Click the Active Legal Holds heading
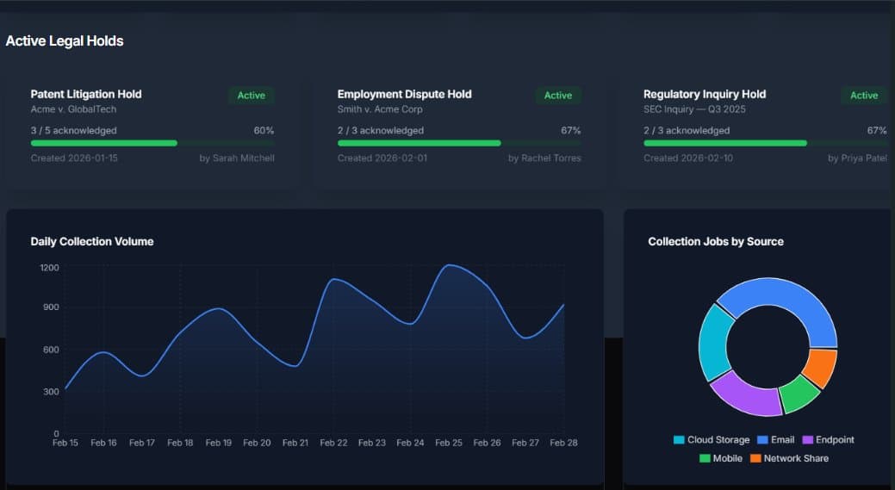 (65, 41)
